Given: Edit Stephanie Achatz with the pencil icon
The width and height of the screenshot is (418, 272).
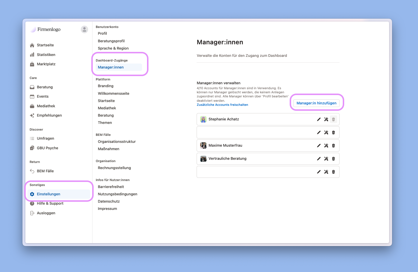Looking at the screenshot, I should coord(319,119).
